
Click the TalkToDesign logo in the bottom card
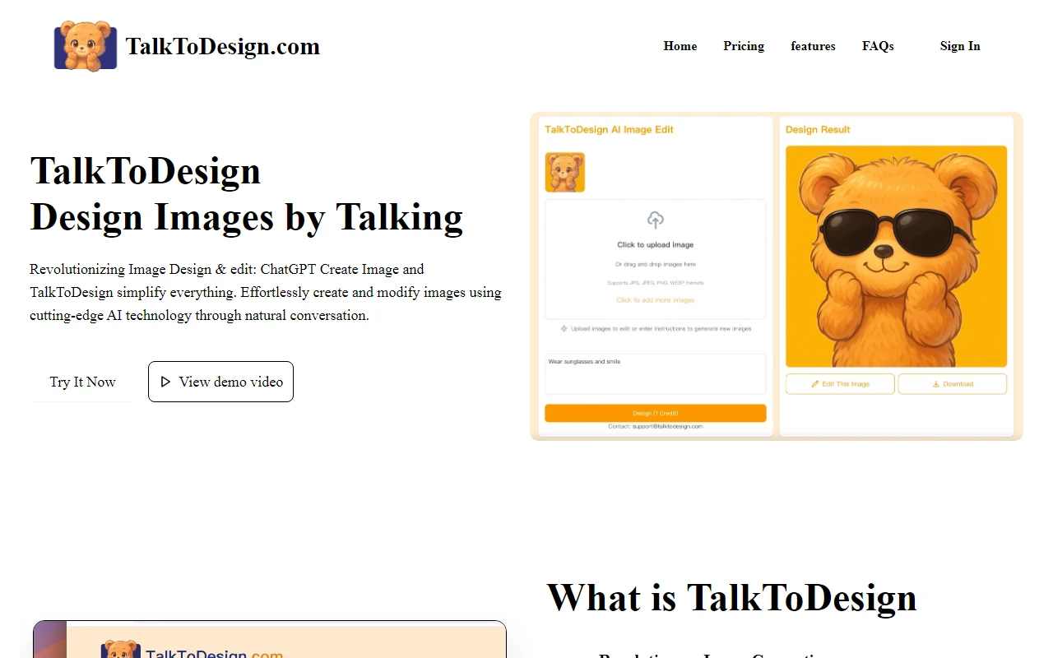120,650
